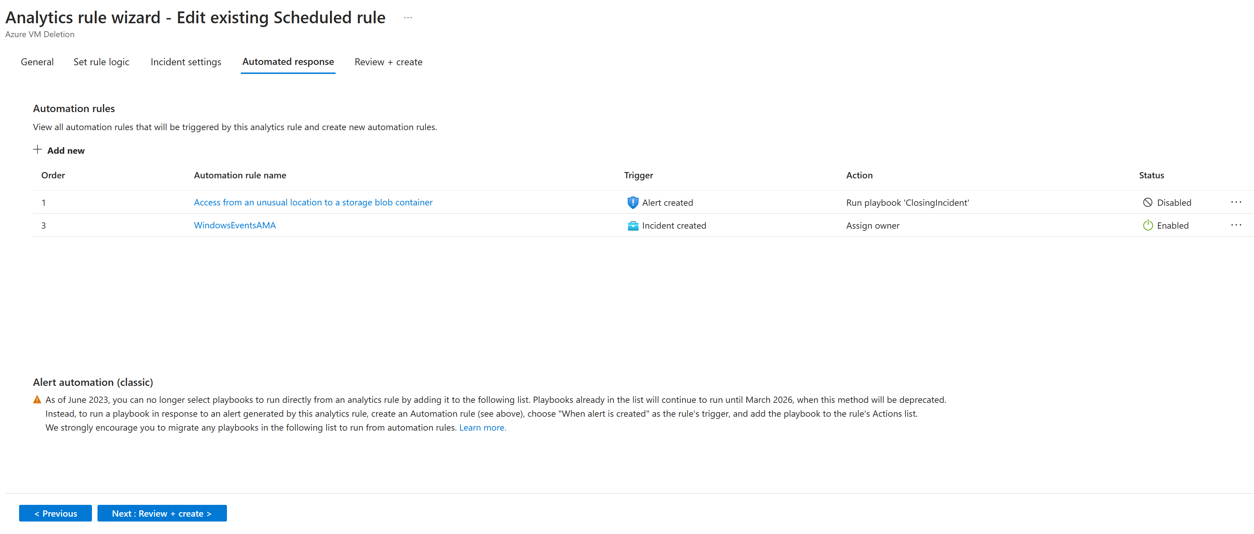Click the Status column header
1254x534 pixels.
(1151, 175)
